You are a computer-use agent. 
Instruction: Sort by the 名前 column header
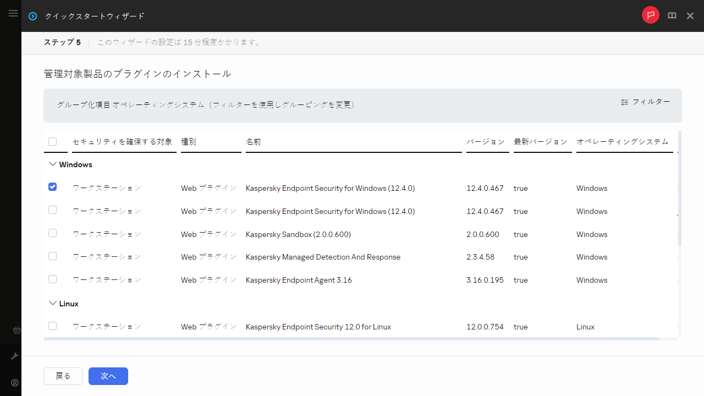coord(254,142)
